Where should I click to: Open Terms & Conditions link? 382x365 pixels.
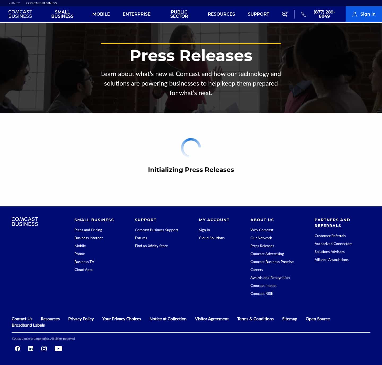pyautogui.click(x=255, y=319)
